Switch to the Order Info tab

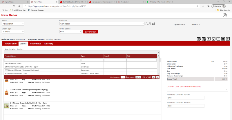[x=11, y=44]
